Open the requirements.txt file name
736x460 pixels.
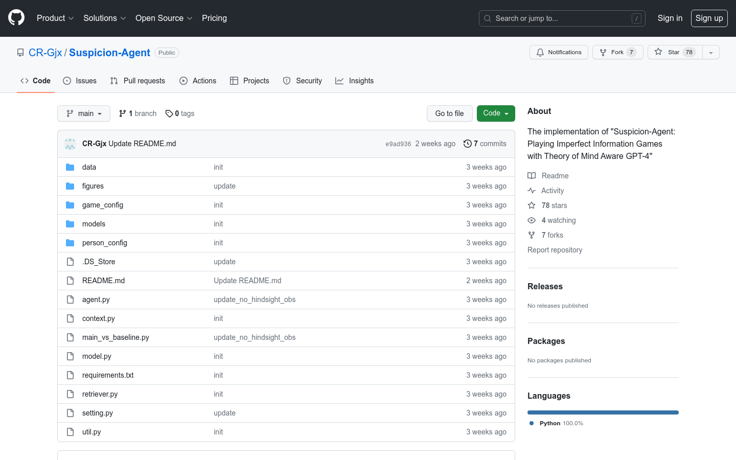pyautogui.click(x=108, y=375)
